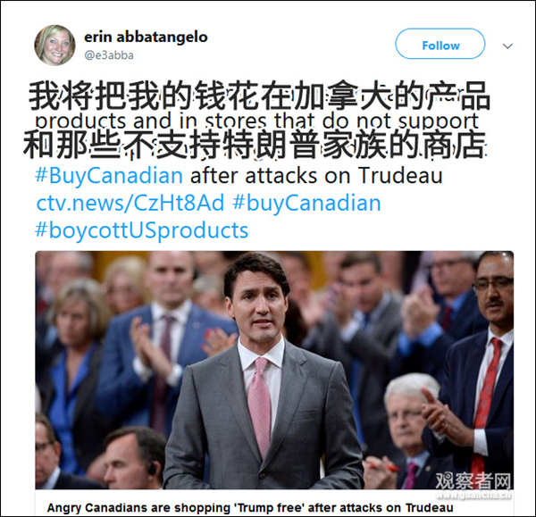The width and height of the screenshot is (536, 517).
Task: Expand the tweet options chevron
Action: click(507, 46)
